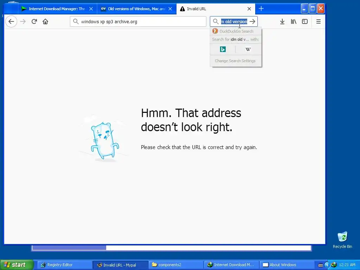Choose DuckDuckGo Search in dropdown

click(x=236, y=31)
